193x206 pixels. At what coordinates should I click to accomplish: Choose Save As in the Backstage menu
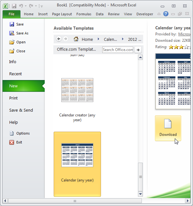tap(19, 33)
